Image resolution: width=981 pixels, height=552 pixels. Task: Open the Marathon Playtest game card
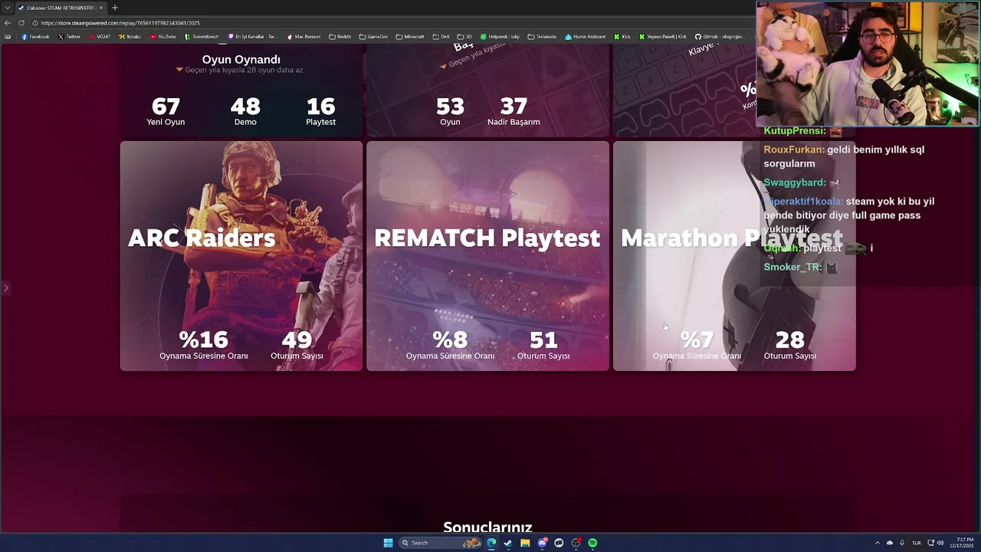(x=734, y=256)
